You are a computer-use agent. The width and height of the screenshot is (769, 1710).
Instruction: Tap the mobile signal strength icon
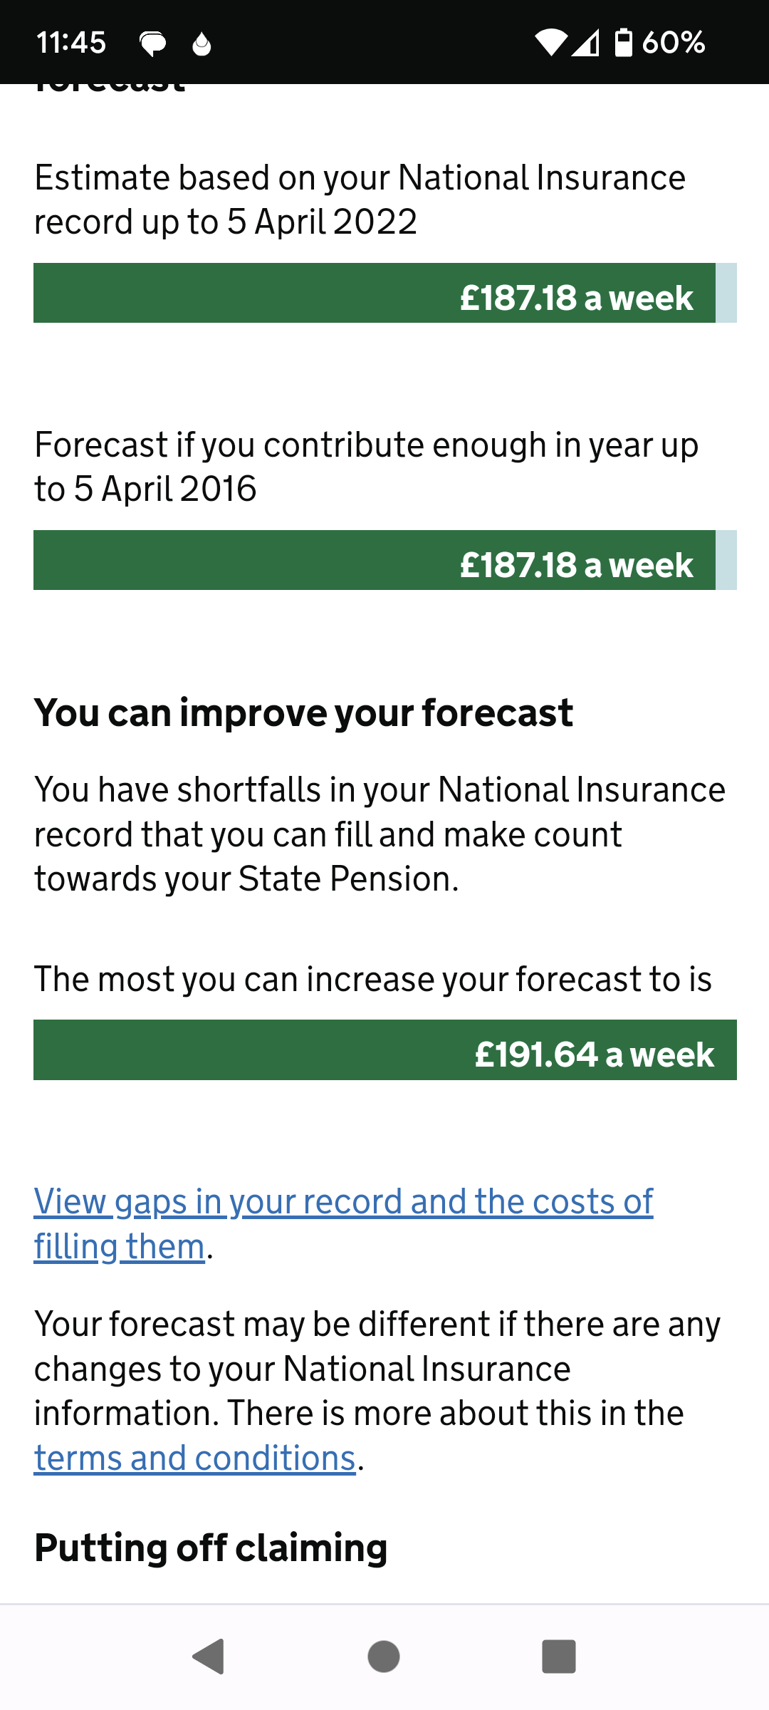[586, 43]
